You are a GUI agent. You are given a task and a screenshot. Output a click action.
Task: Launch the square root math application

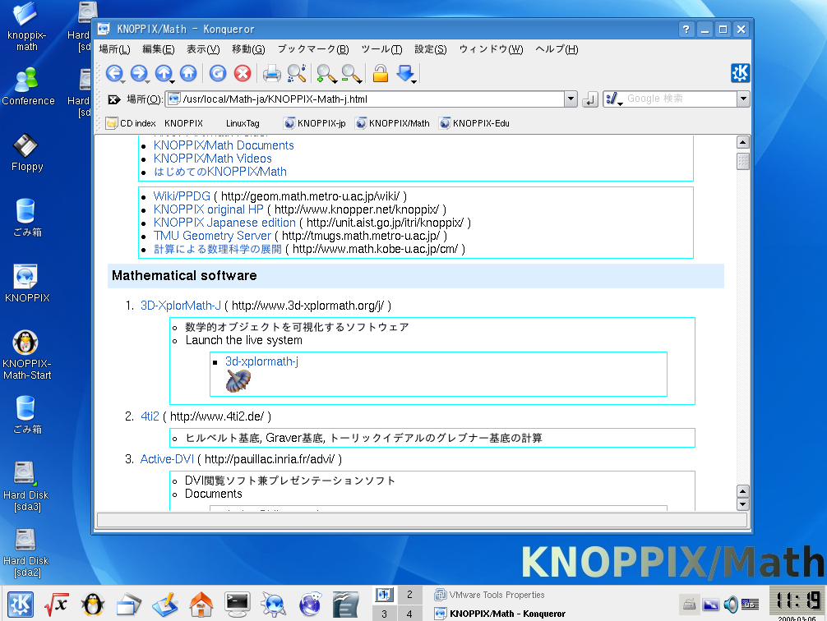(57, 604)
